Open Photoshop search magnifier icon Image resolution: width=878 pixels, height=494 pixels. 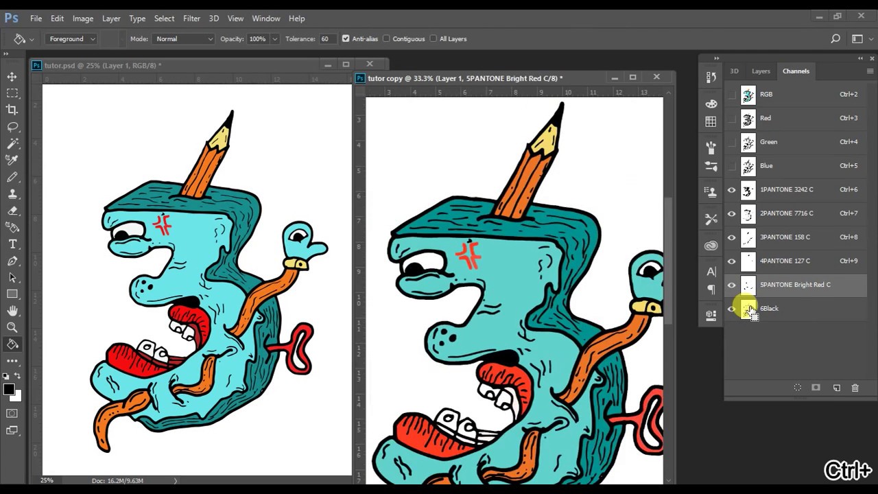[x=835, y=39]
